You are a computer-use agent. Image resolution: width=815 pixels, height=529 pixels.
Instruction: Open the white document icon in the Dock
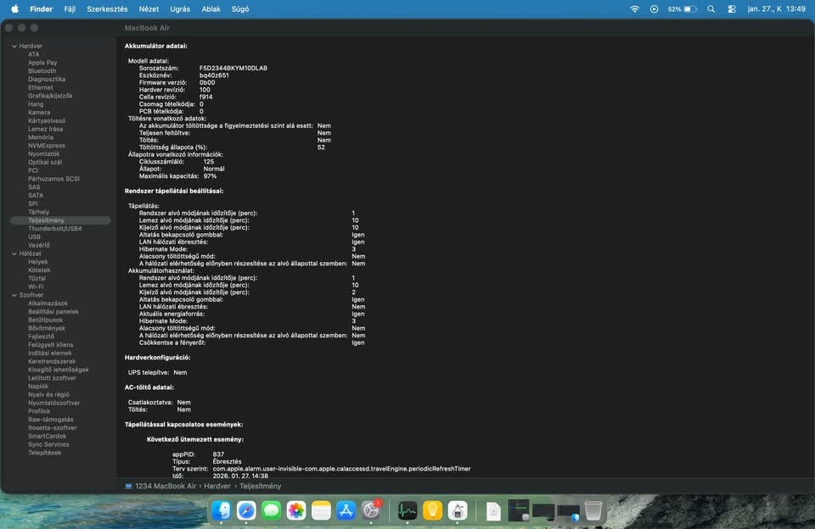(x=493, y=511)
